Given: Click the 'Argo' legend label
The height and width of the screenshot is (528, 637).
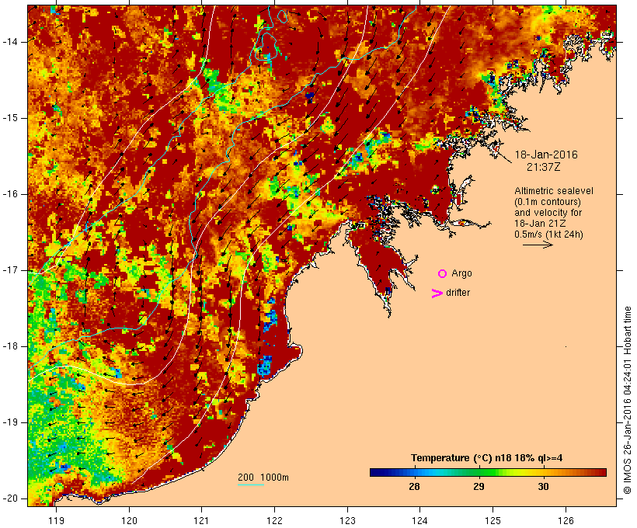Looking at the screenshot, I should click(462, 273).
